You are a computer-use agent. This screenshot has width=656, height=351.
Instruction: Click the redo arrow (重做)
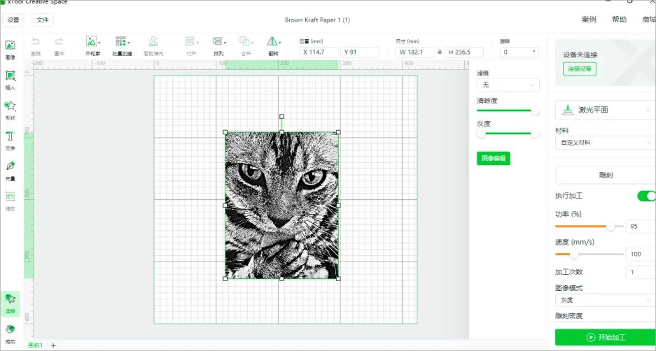point(59,41)
